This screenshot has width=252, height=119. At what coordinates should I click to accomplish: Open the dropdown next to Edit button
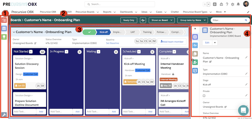click(215, 43)
